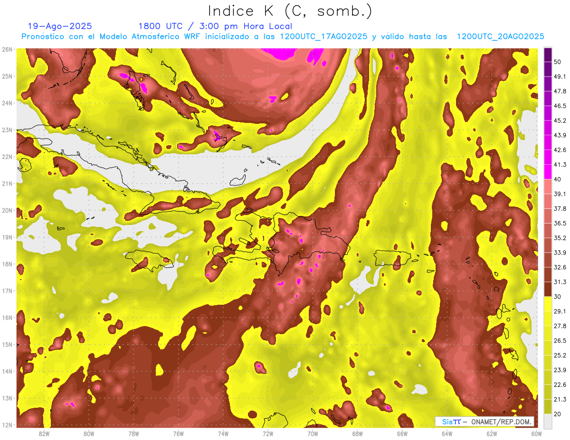
Task: Click the longitude axis label '74W'
Action: (223, 433)
